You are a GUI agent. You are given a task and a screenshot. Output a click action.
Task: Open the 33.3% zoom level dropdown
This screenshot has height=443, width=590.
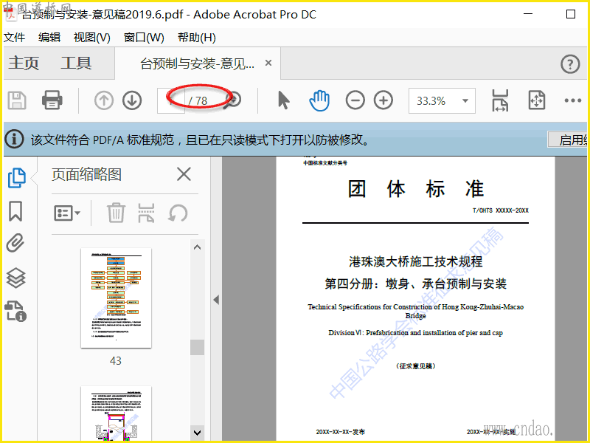(x=442, y=100)
